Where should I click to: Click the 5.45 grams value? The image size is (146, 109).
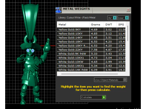click(94, 38)
